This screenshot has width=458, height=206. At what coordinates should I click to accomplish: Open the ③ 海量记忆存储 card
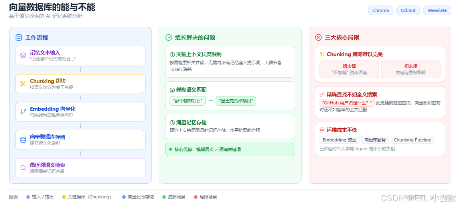tap(230, 126)
